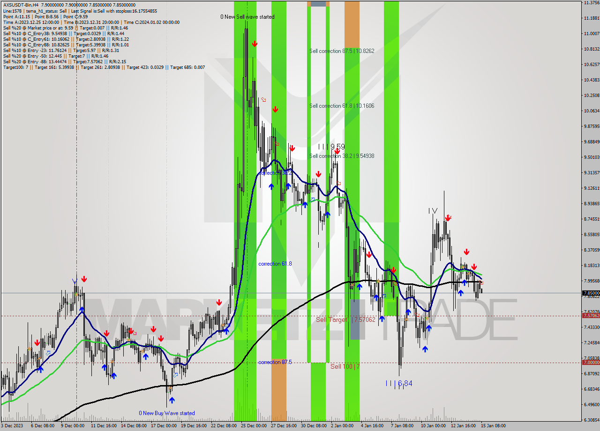The height and width of the screenshot is (431, 600).
Task: Click the 'Sell %20 @ Entry -88: 13.44474' line
Action: (x=64, y=62)
